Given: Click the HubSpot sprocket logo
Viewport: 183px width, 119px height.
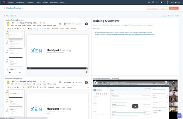Looking at the screenshot, I should tap(4, 2).
